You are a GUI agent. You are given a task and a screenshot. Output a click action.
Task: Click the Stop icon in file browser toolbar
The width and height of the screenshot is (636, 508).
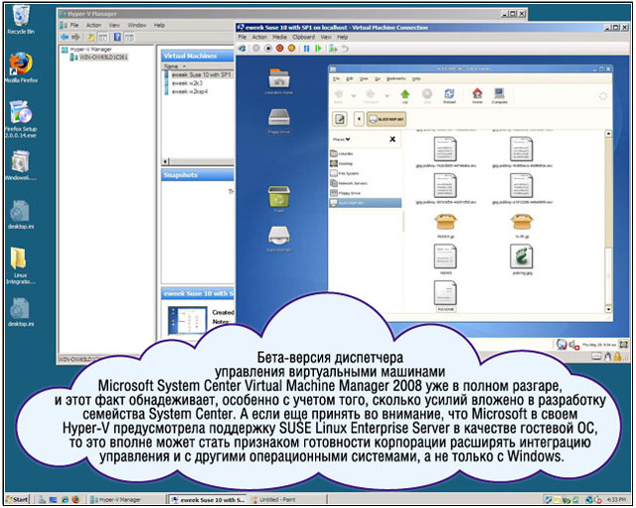427,96
